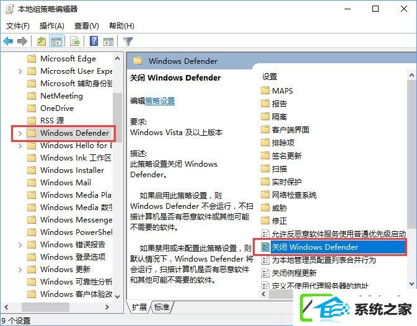Screen dimensions: 417x326
Task: Expand the Microsoft User Experience node
Action: pos(20,71)
